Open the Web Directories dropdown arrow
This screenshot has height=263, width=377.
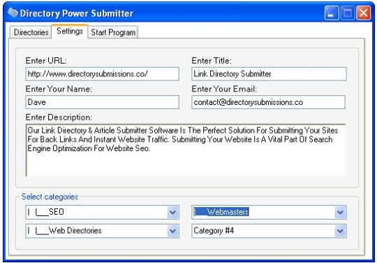(x=172, y=231)
